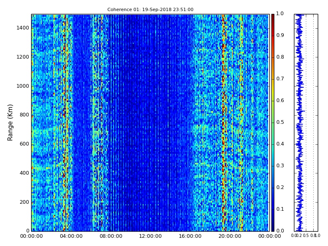Click the colorbar label 0.5
328x246 pixels.
pyautogui.click(x=280, y=122)
